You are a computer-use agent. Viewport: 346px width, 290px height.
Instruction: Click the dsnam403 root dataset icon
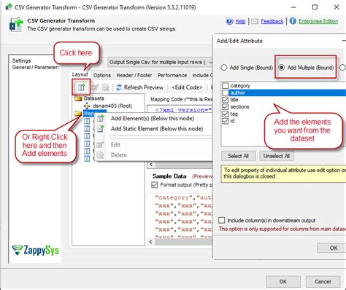[x=87, y=106]
